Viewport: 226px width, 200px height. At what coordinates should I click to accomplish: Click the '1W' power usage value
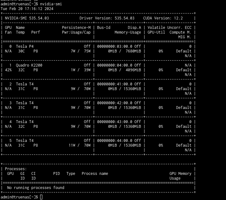73,70
